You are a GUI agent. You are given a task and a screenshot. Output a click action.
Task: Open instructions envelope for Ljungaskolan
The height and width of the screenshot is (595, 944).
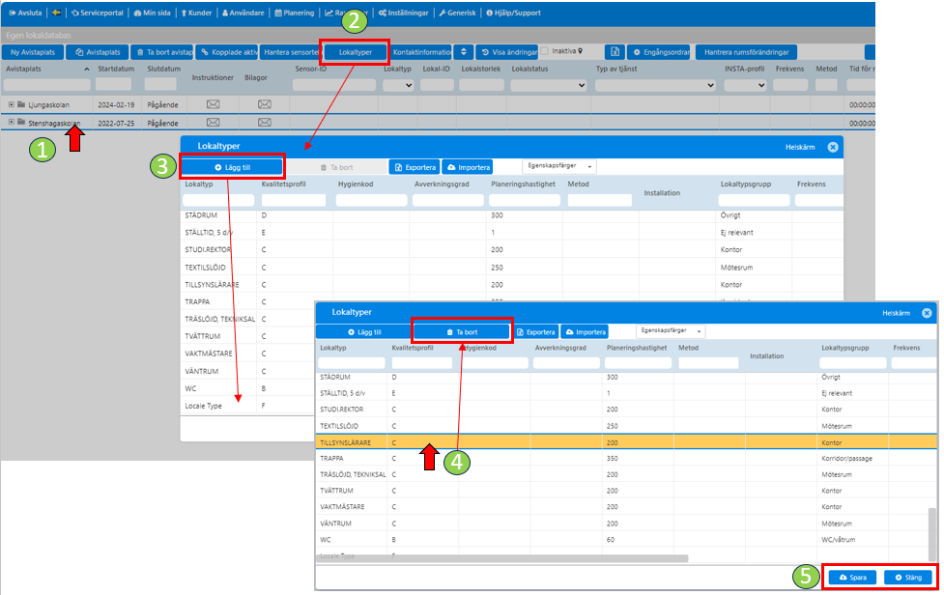[x=214, y=104]
